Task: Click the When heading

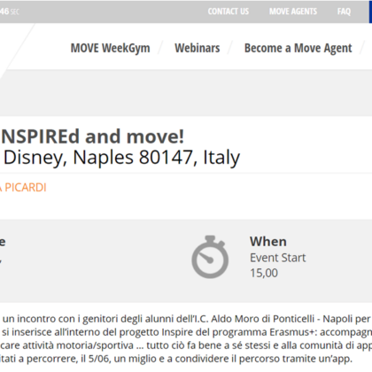Action: tap(268, 242)
